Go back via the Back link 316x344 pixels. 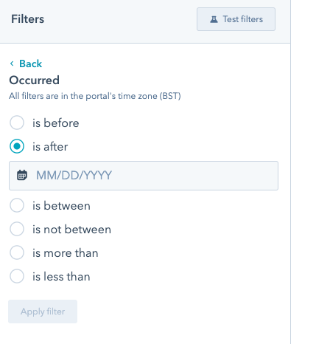coord(31,63)
